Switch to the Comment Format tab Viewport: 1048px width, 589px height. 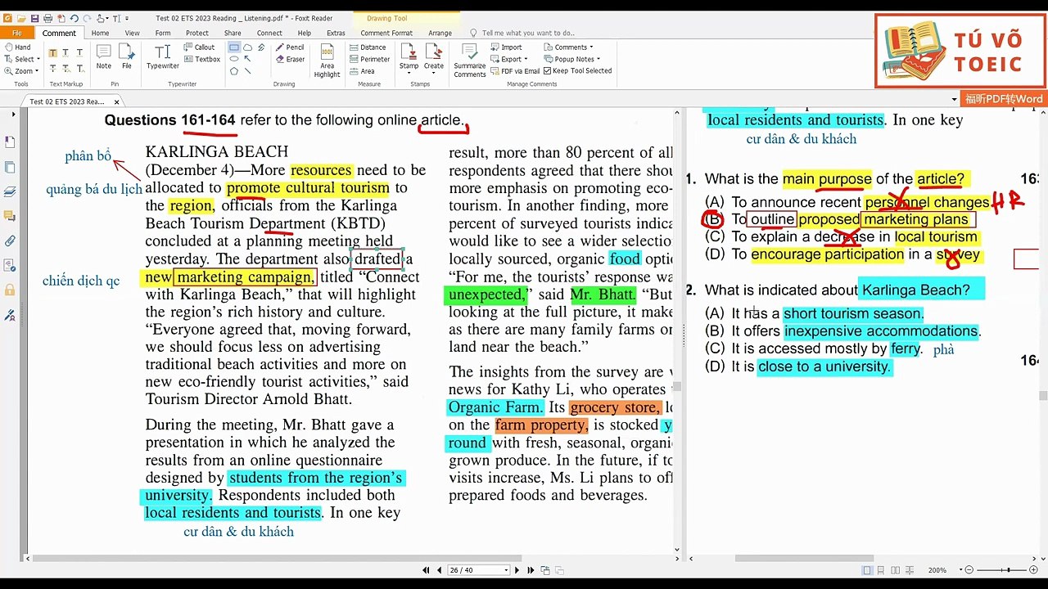point(386,33)
